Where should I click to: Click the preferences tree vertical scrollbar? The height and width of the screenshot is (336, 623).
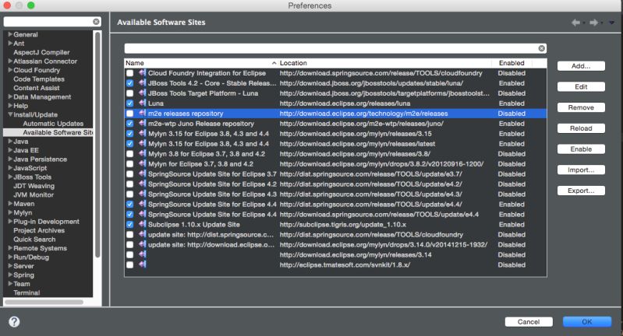coord(97,145)
